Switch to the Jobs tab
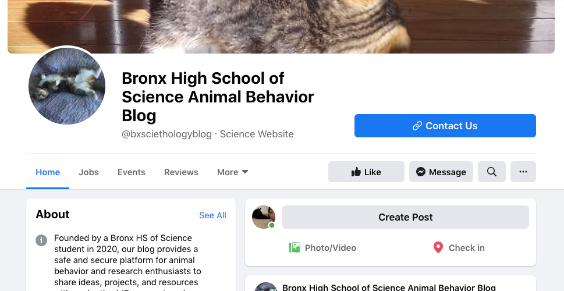The width and height of the screenshot is (564, 291). (x=88, y=172)
